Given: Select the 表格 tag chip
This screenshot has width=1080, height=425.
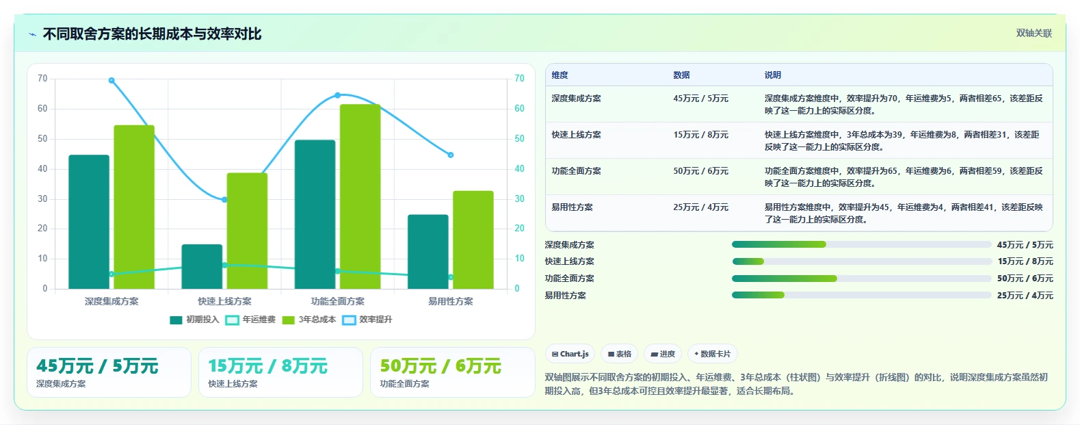Looking at the screenshot, I should [x=620, y=354].
